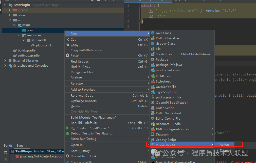Open the Plugin DevKit submenu
The image size is (256, 163).
182,145
